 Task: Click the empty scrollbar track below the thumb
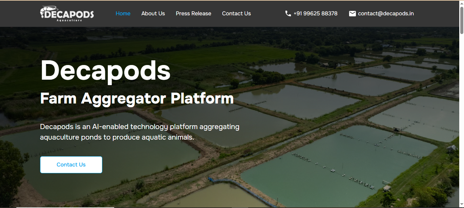[x=462, y=119]
